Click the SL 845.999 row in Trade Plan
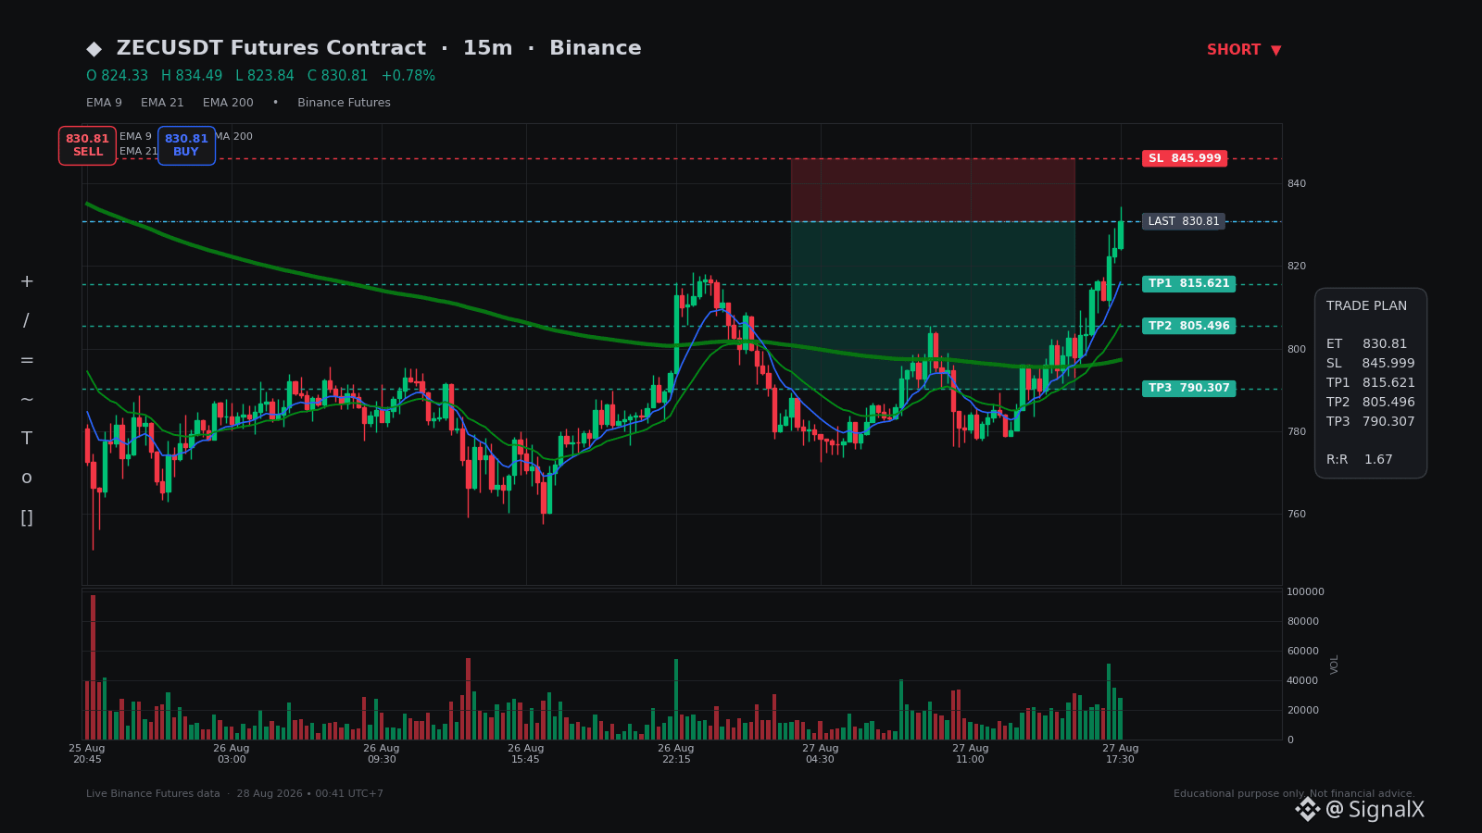Image resolution: width=1482 pixels, height=833 pixels. pos(1371,364)
